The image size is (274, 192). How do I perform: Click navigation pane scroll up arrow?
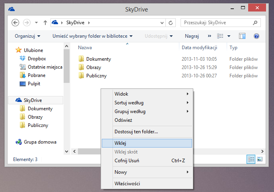click(66, 46)
